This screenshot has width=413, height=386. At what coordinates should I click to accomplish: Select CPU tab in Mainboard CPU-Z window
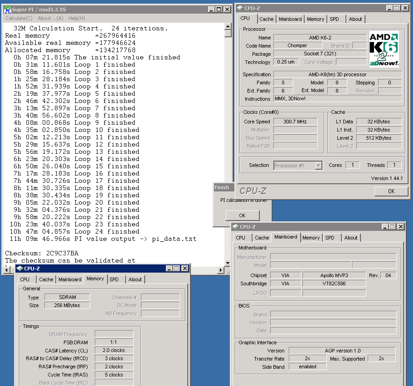click(x=240, y=238)
